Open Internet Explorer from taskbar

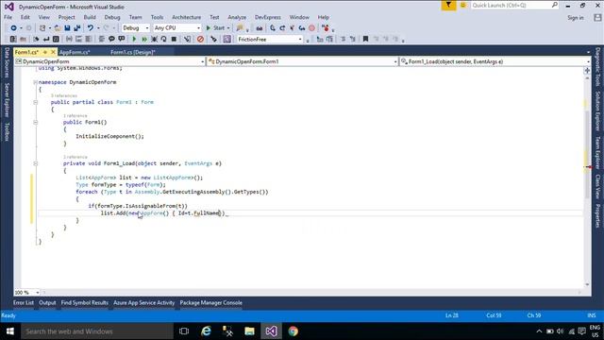206,331
